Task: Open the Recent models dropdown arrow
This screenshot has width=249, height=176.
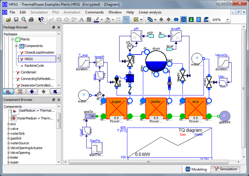Action: 155,20
